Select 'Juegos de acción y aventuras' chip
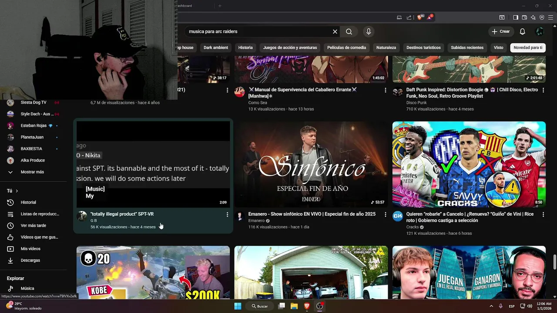557x313 pixels. (x=290, y=47)
